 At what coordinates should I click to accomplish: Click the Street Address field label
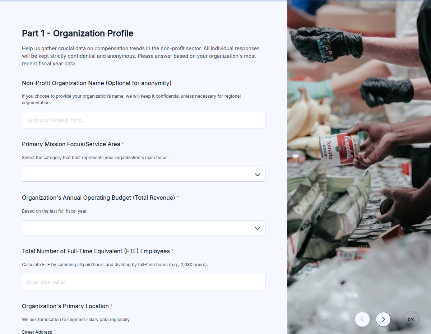37,332
